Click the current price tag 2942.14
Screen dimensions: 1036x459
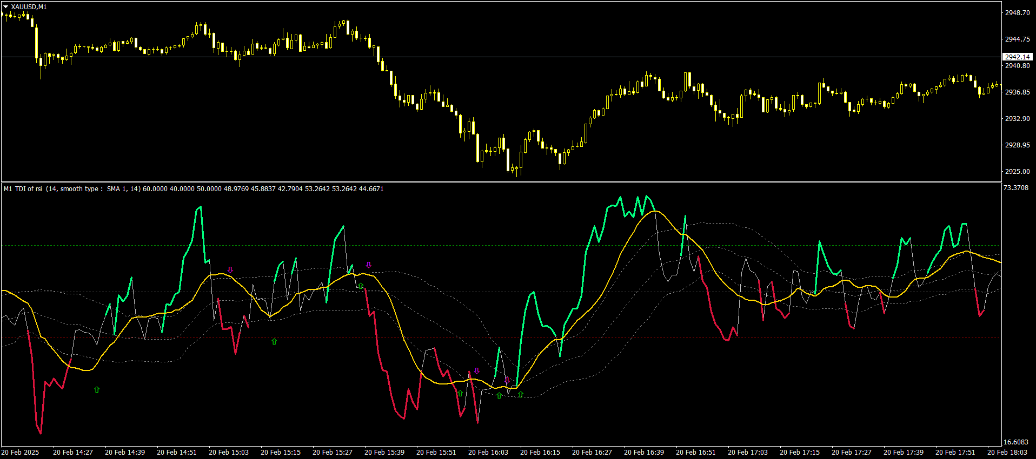[1018, 57]
